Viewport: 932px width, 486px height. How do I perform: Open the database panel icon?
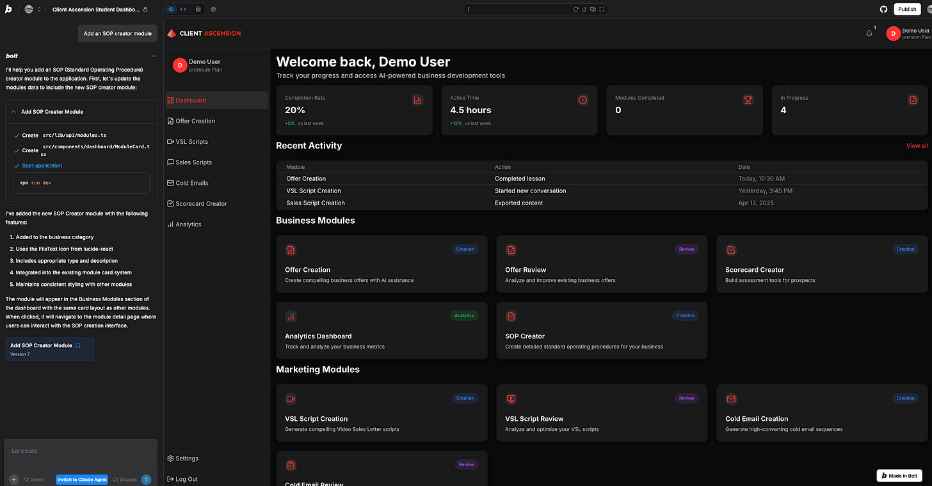pos(197,9)
